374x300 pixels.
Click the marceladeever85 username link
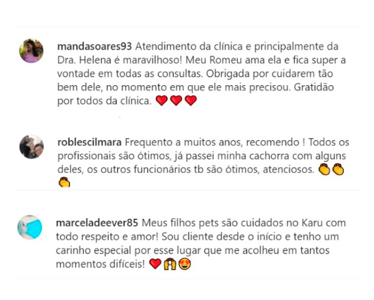click(97, 223)
